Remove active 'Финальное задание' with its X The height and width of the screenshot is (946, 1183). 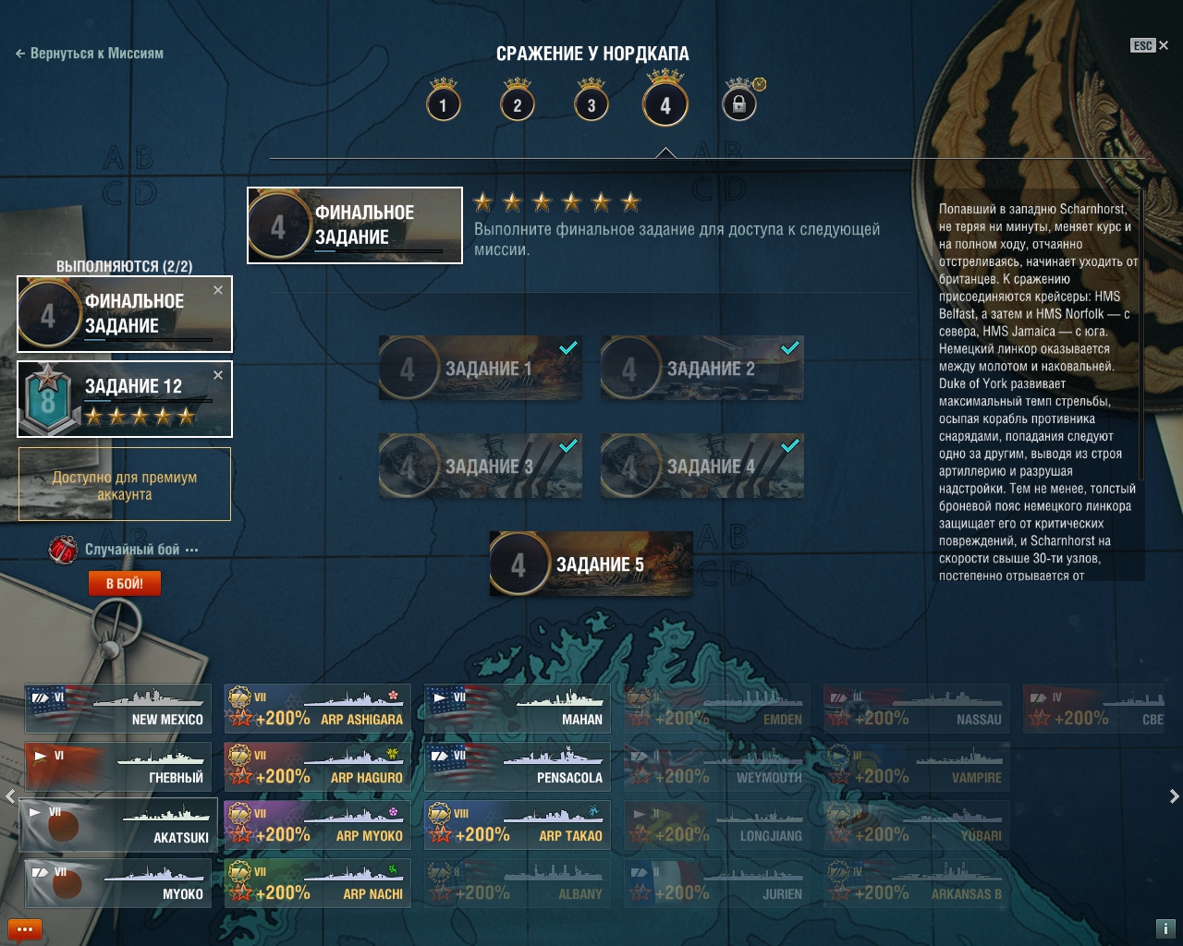pos(218,290)
